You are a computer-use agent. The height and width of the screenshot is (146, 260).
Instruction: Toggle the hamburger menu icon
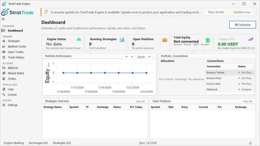(x=3, y=19)
